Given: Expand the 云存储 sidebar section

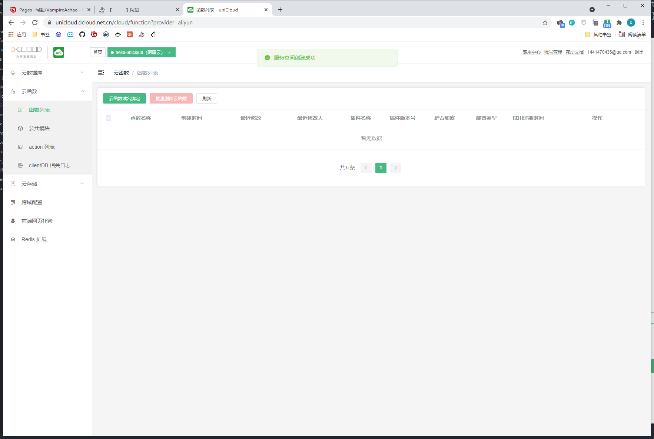Looking at the screenshot, I should [x=47, y=184].
